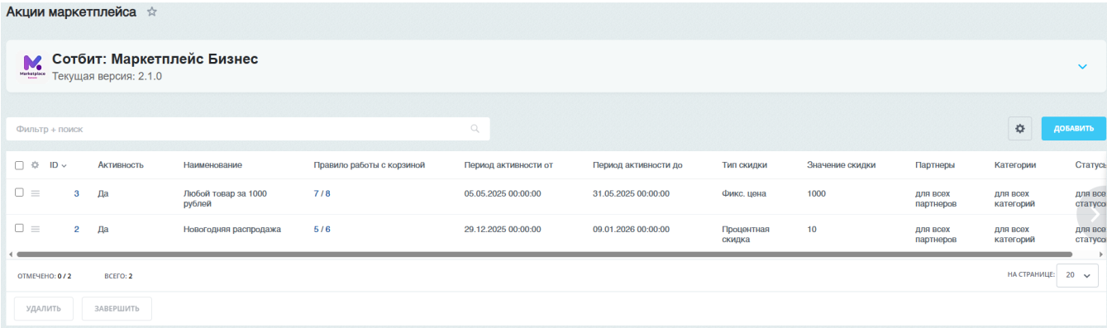The width and height of the screenshot is (1107, 328).
Task: Sort by Наименование column header
Action: pyautogui.click(x=212, y=165)
